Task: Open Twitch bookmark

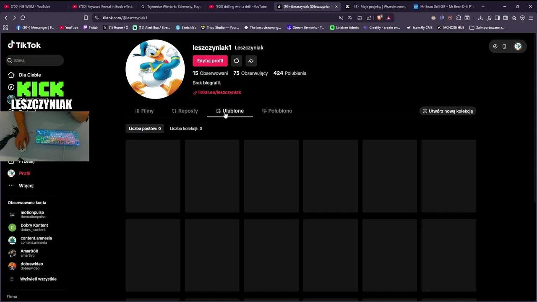Action: point(91,28)
